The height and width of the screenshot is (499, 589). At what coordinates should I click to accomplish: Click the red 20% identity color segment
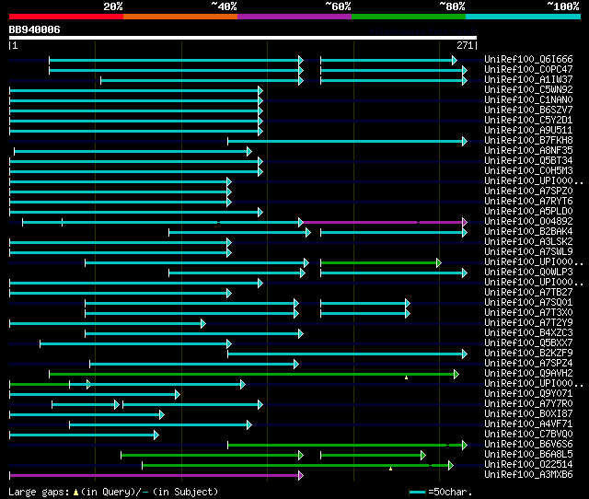tap(65, 17)
